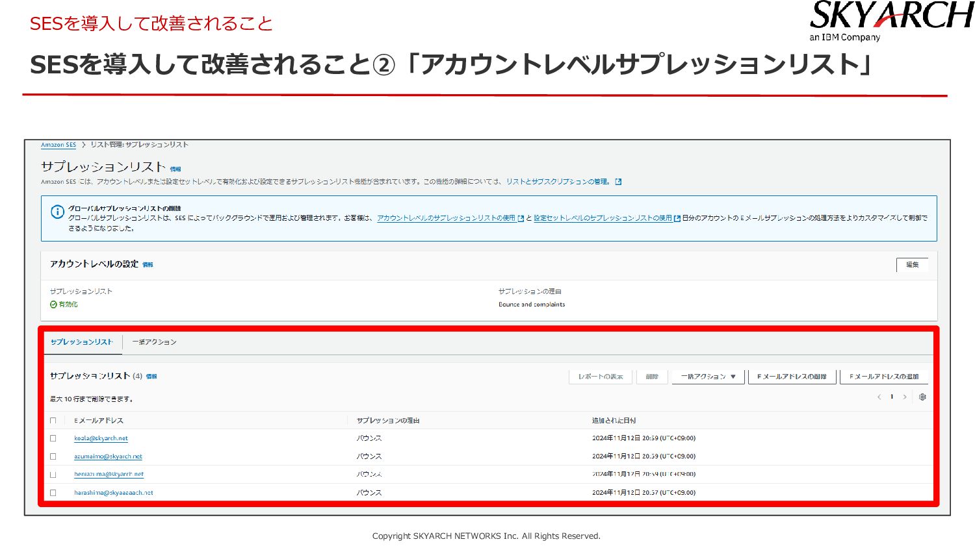This screenshot has width=975, height=548.
Task: Click the green 有効化 status check icon
Action: pos(53,305)
